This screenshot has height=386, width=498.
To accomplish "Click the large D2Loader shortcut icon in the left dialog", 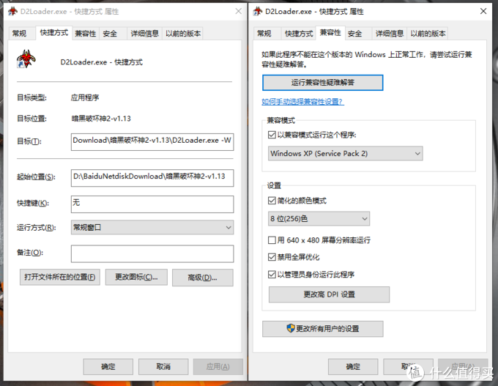I will [26, 59].
